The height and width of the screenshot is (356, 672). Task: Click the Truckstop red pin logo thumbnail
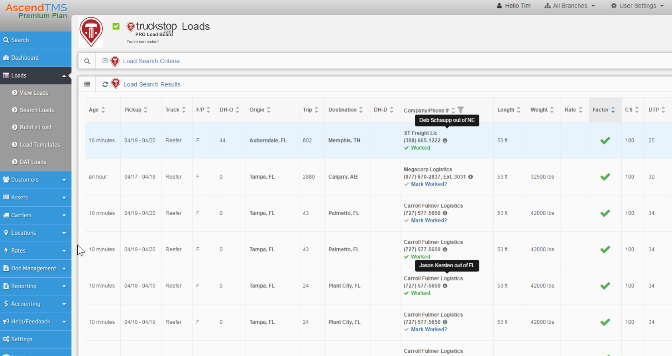tap(91, 32)
